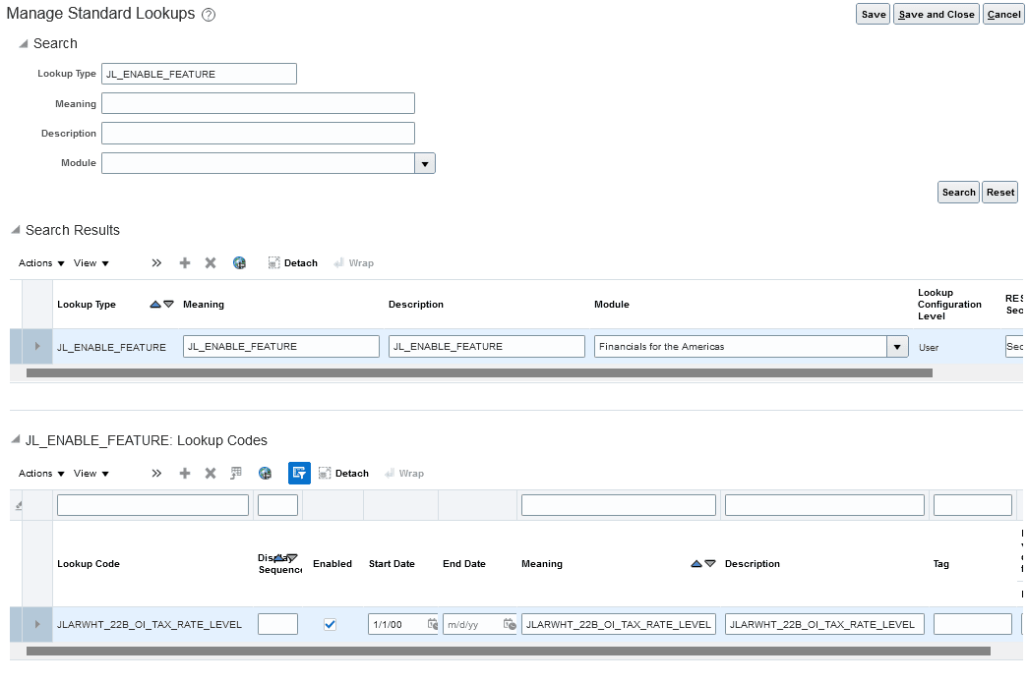Add a new row in Search Results

pos(185,262)
